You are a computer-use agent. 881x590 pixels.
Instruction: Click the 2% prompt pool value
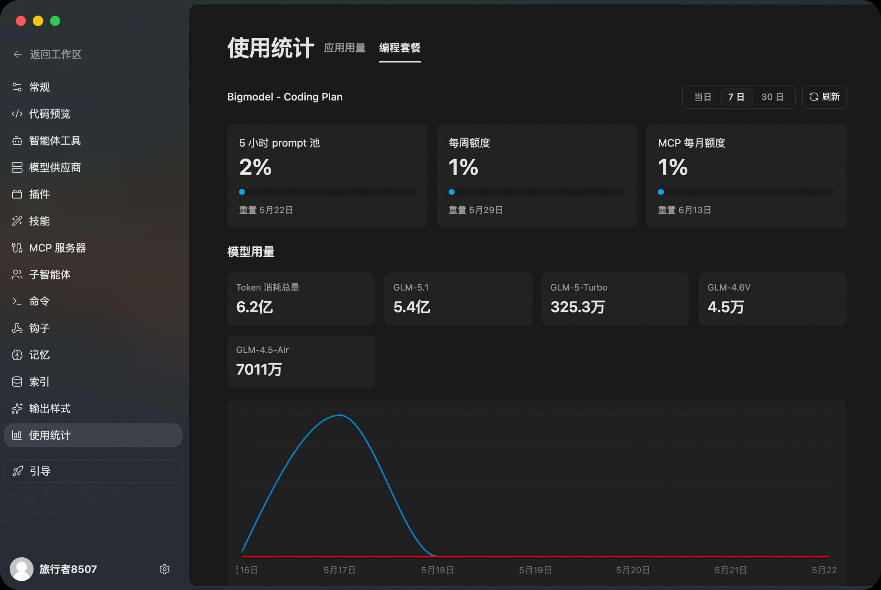pyautogui.click(x=255, y=167)
